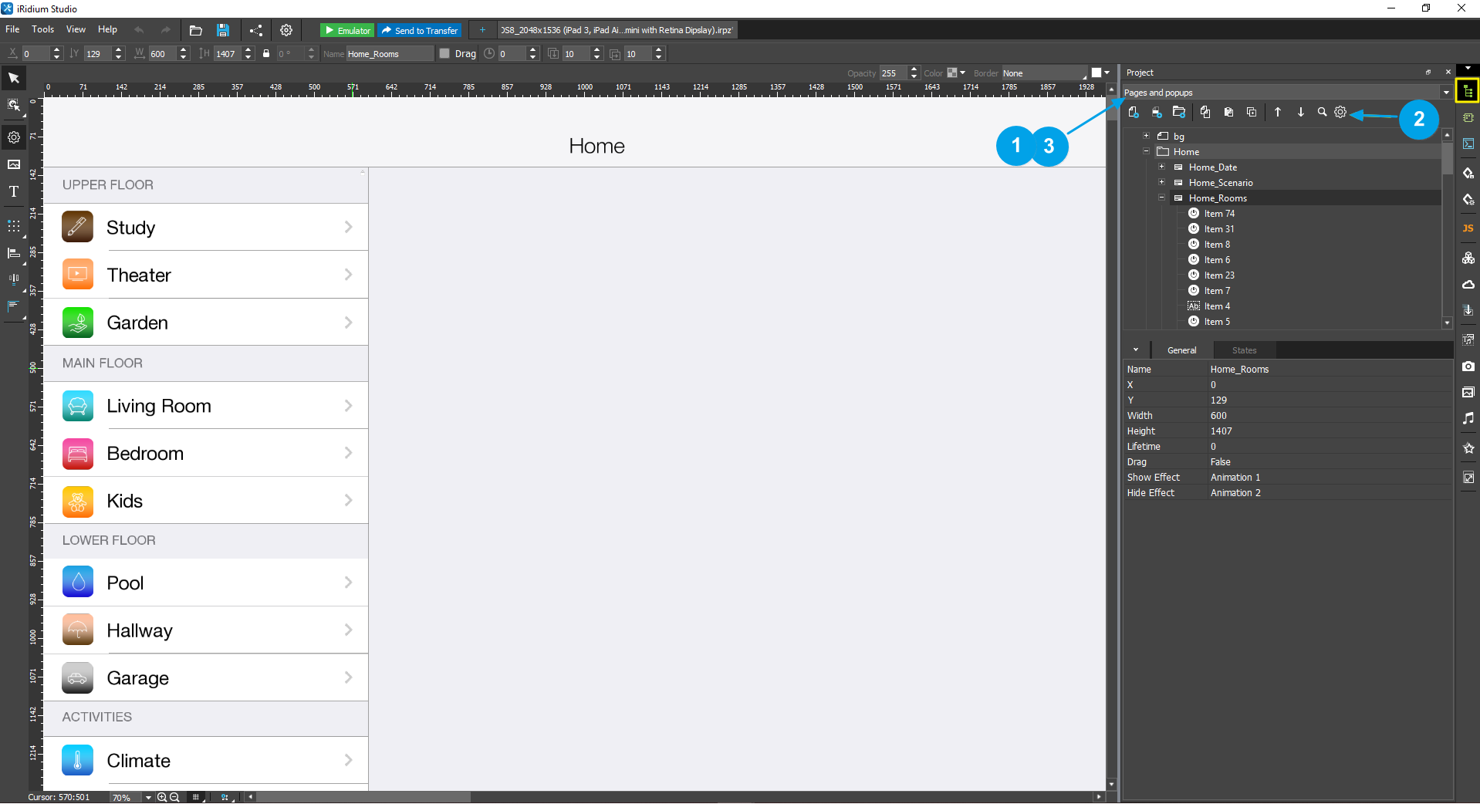Click Send to Transfer button

[419, 30]
